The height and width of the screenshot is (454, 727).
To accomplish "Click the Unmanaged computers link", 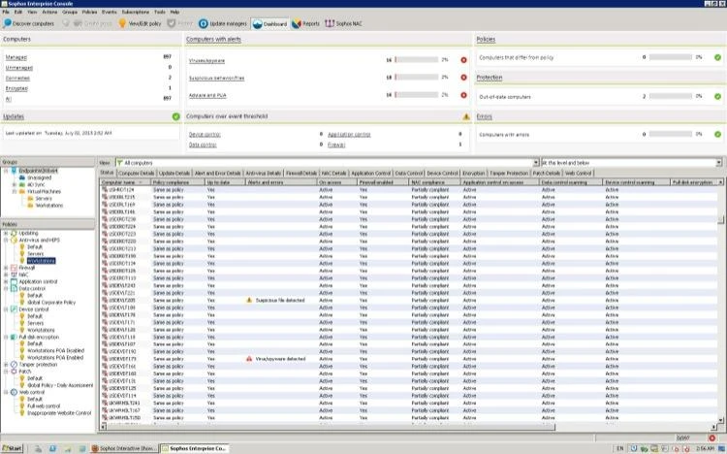I will (19, 68).
